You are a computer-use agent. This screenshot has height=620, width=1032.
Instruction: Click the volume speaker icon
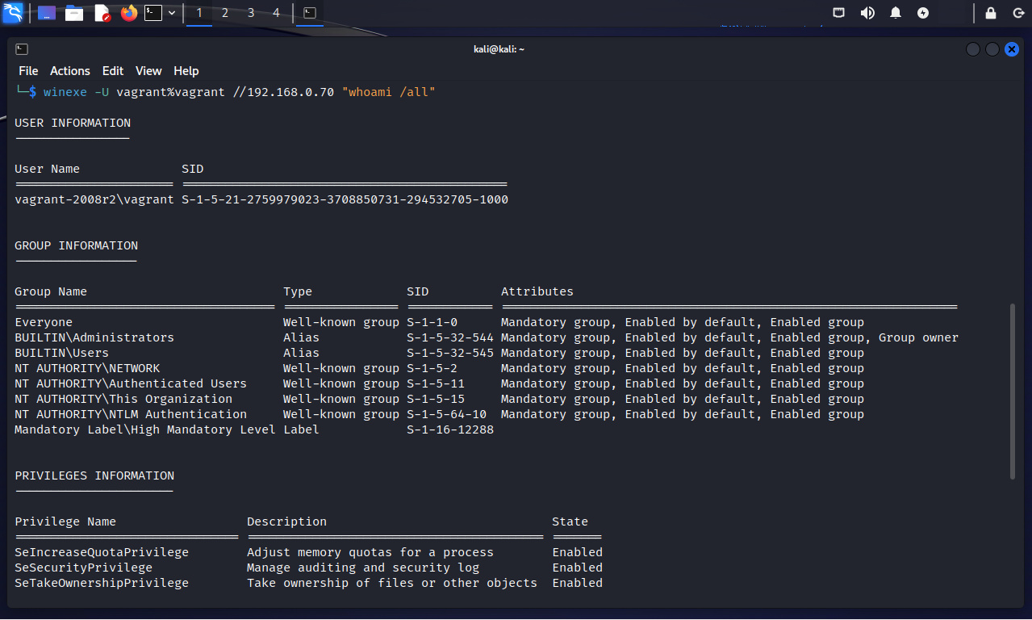pos(867,13)
